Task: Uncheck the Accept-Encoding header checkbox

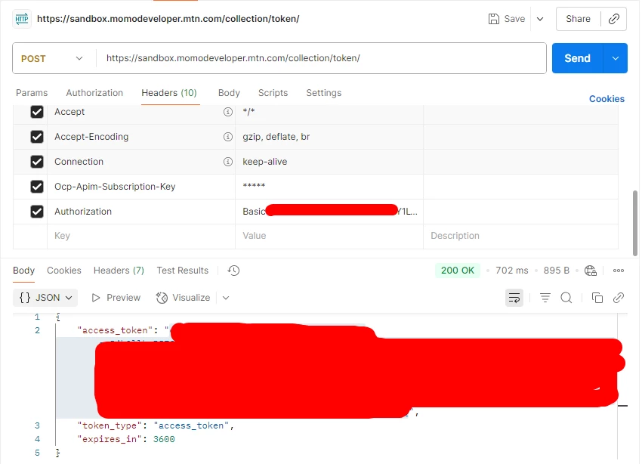Action: pyautogui.click(x=37, y=137)
